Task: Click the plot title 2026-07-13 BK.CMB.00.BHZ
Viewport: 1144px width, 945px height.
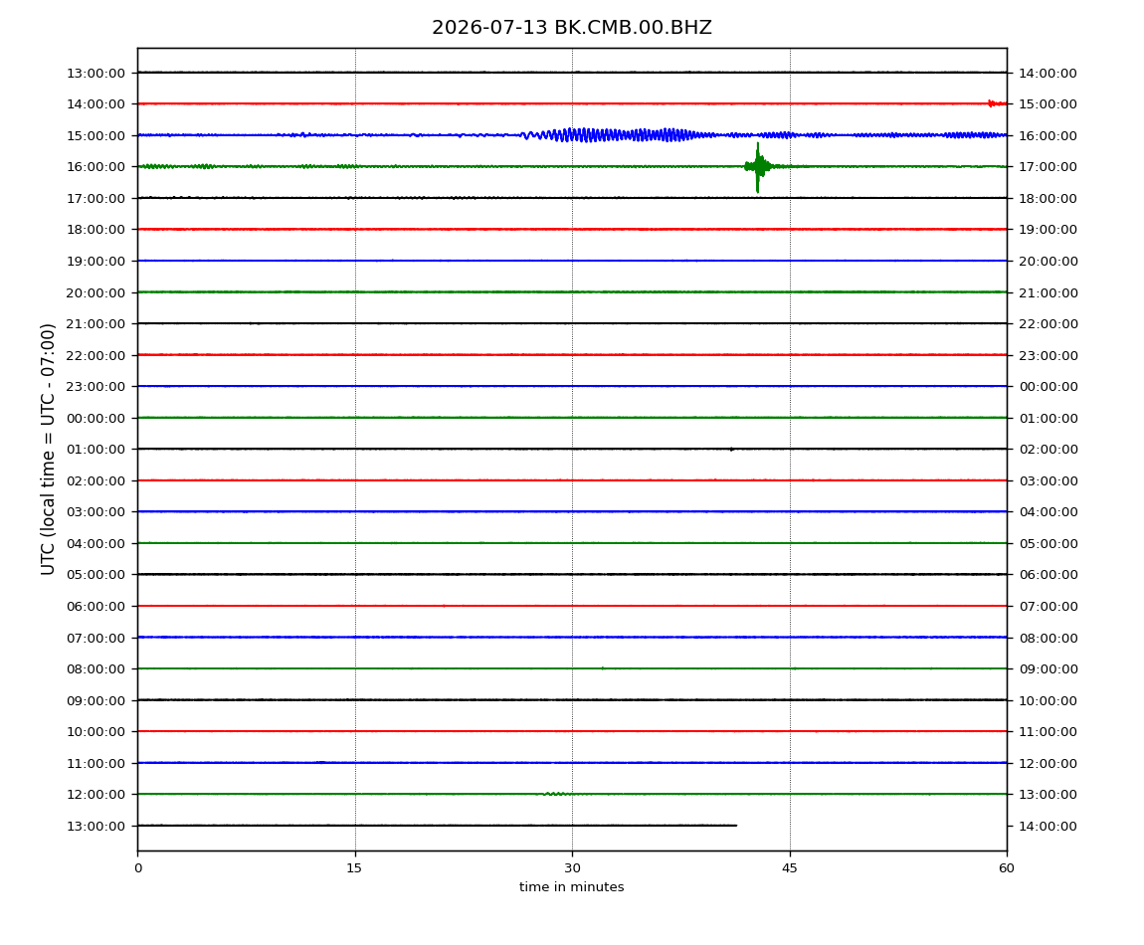Action: click(571, 28)
